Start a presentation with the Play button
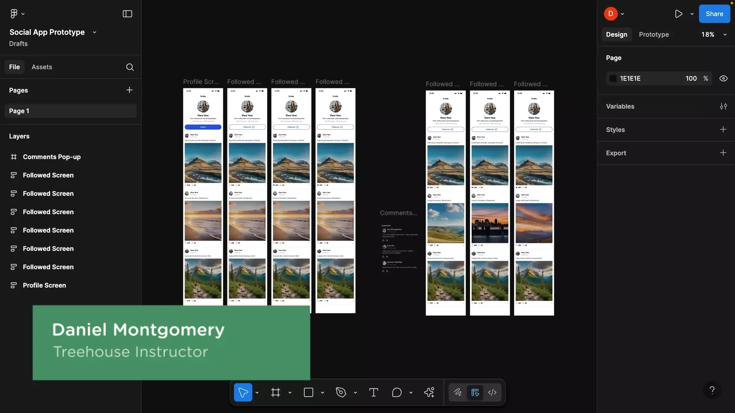This screenshot has width=735, height=413. click(x=679, y=14)
